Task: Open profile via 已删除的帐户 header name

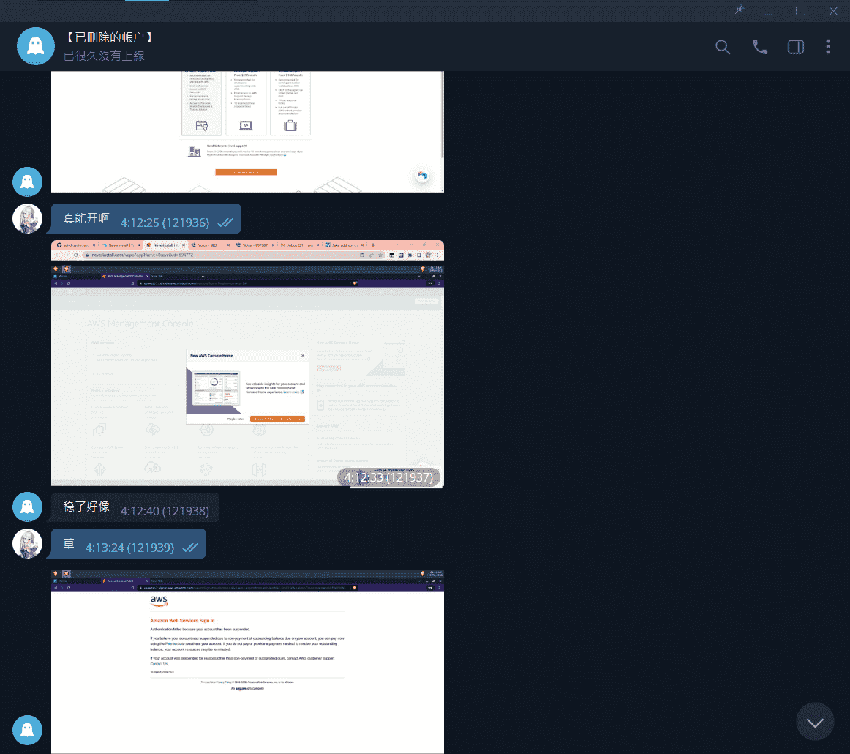Action: click(x=109, y=37)
